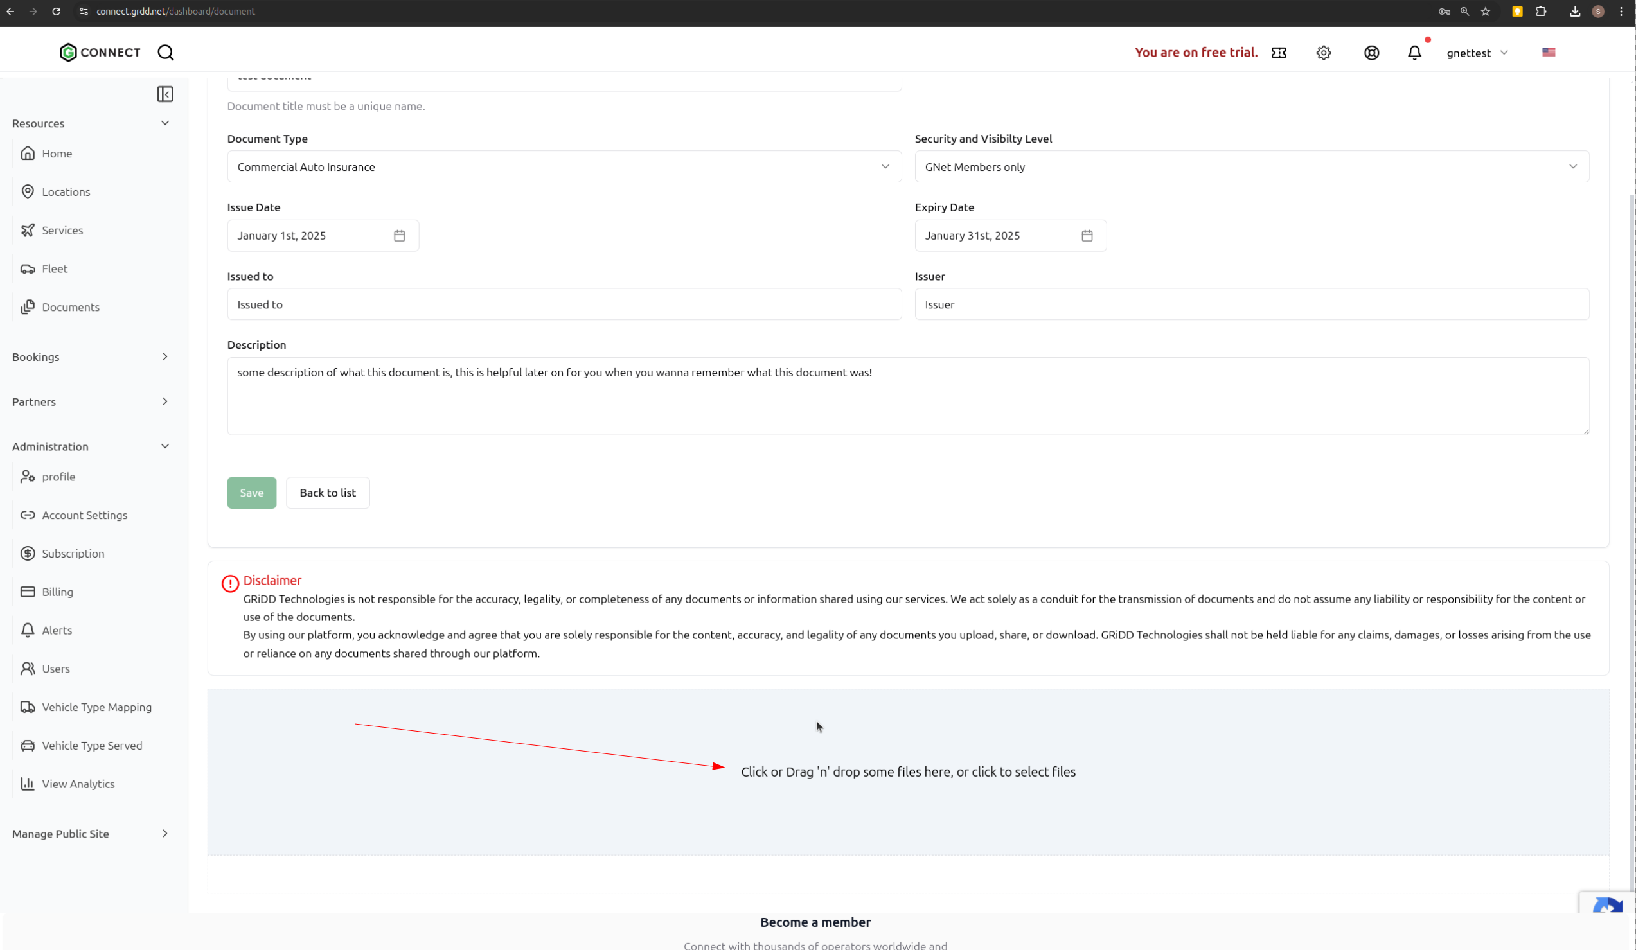
Task: Click the search magnifier icon in header
Action: (x=166, y=53)
